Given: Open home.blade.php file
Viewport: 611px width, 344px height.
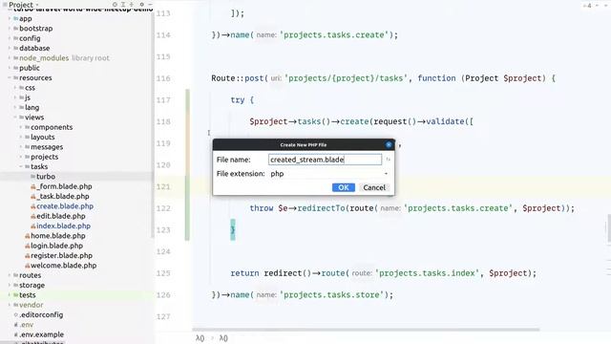Looking at the screenshot, I should point(57,236).
